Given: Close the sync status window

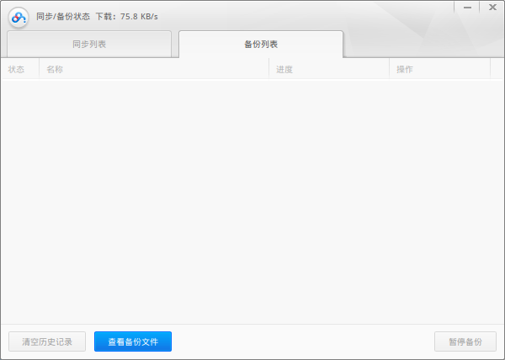Looking at the screenshot, I should (x=492, y=8).
